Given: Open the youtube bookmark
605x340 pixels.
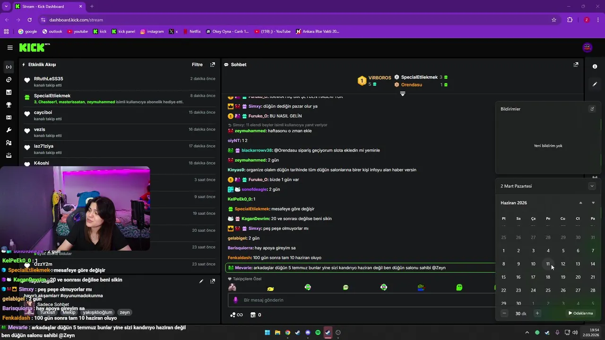Looking at the screenshot, I should pos(78,32).
